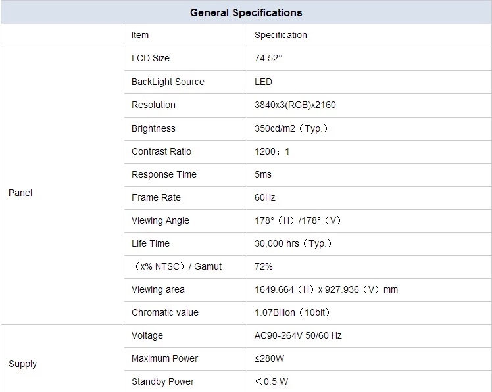Click the 60Hz frame rate value
492x392 pixels.
[x=264, y=197]
